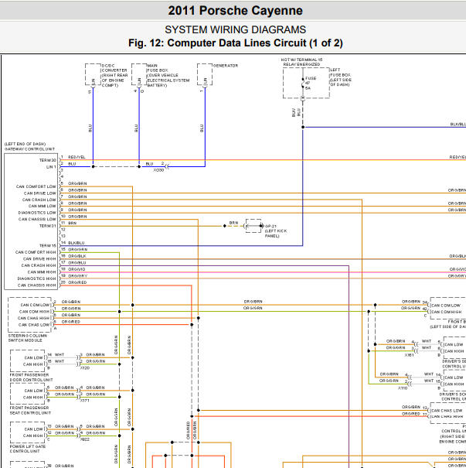Click connector label "X120"
Screen dimensions: 466x468
tap(85, 368)
